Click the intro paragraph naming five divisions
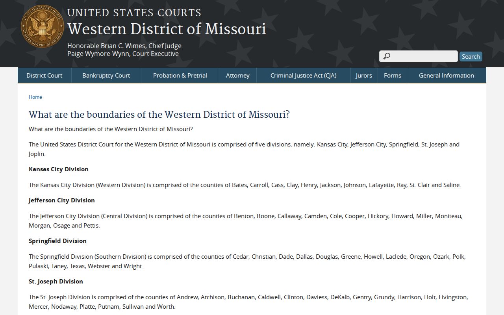 tap(244, 149)
